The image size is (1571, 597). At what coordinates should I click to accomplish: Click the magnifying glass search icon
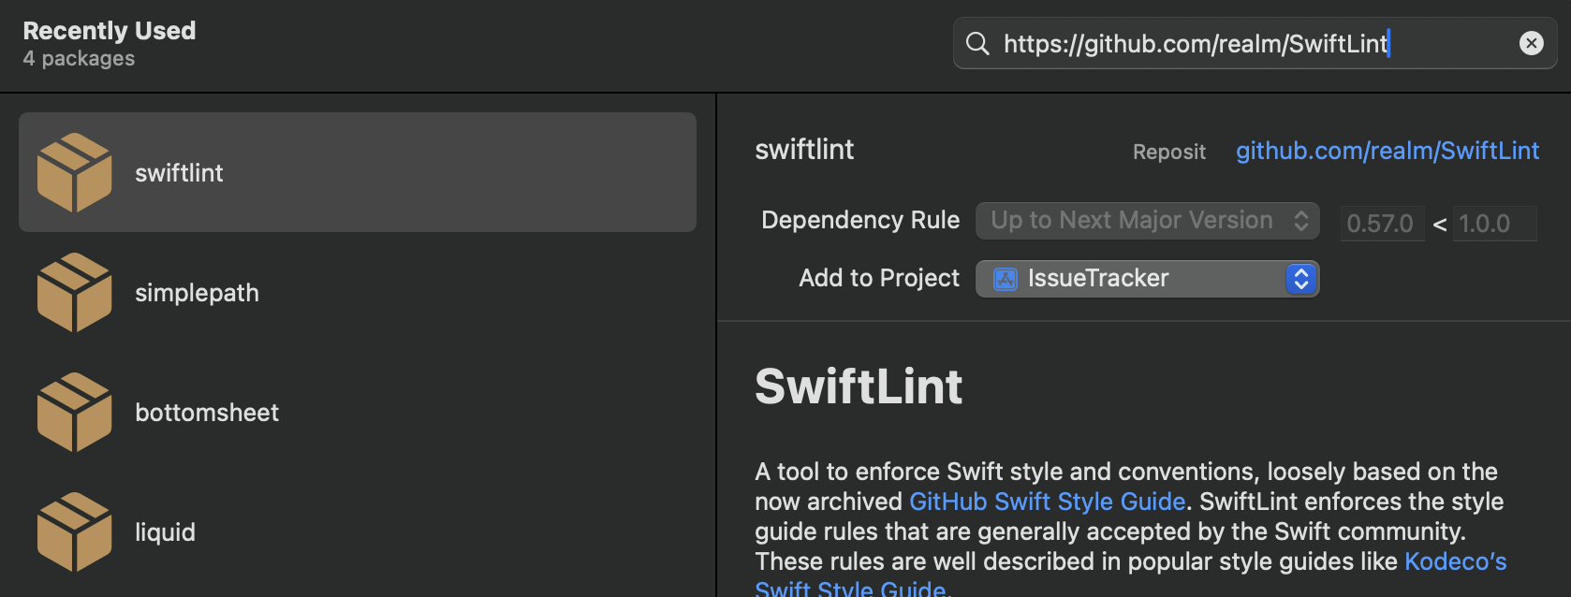click(x=977, y=44)
